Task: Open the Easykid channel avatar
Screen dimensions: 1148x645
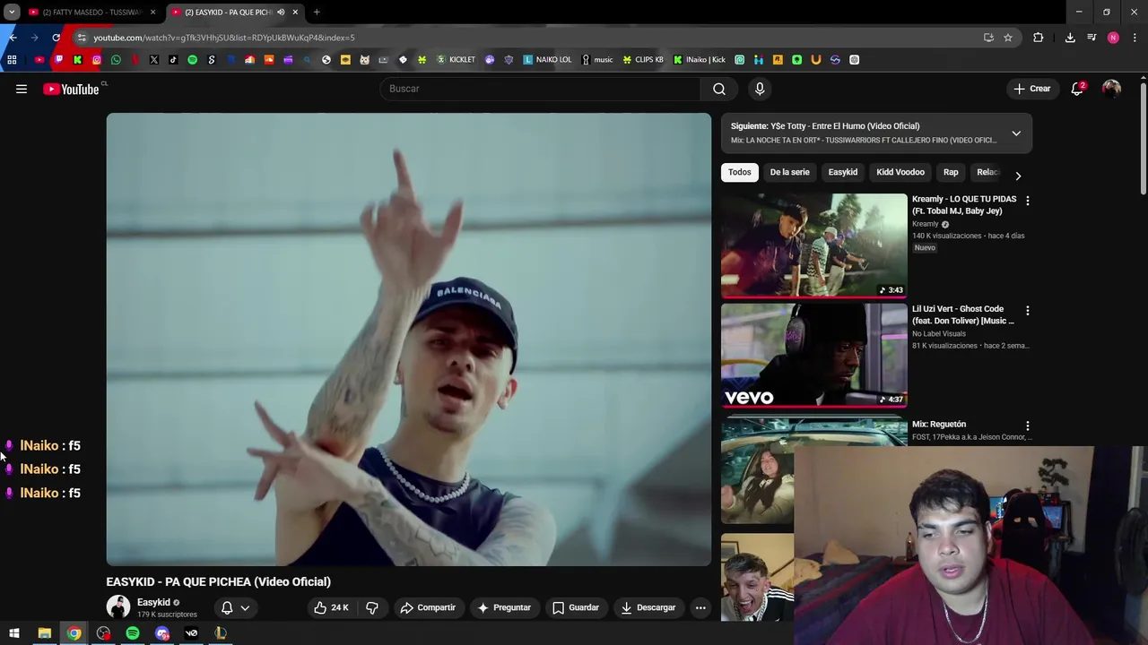Action: [118, 607]
